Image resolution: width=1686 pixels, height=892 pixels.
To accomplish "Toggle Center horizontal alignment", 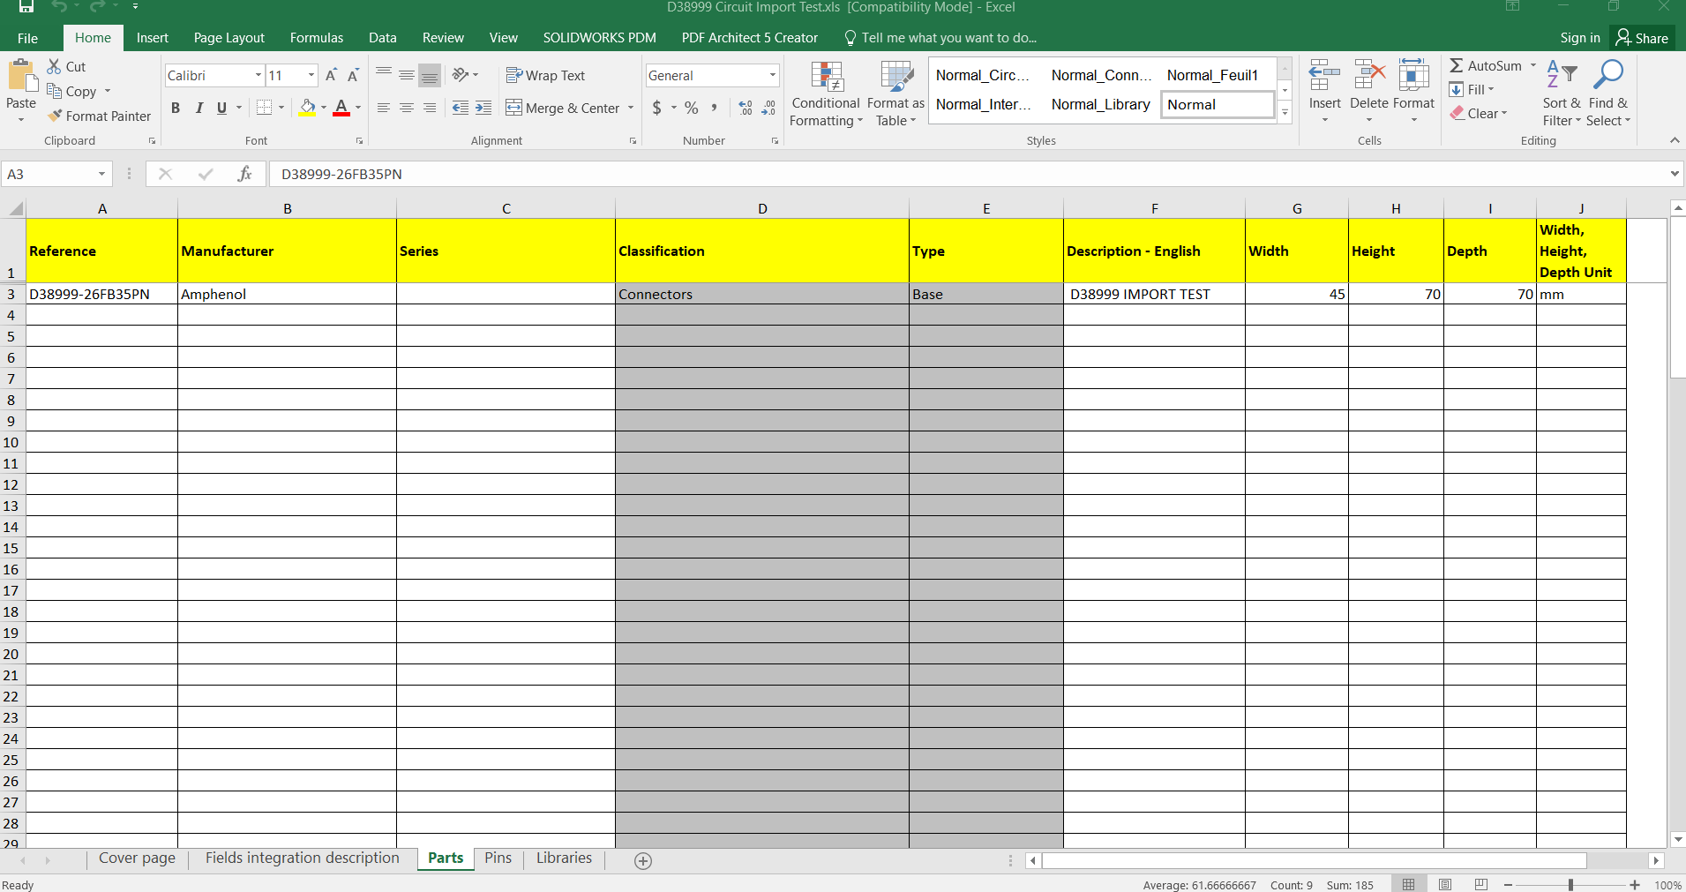I will pyautogui.click(x=407, y=108).
